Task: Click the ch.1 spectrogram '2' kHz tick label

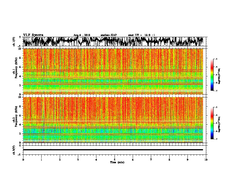Action: pyautogui.click(x=21, y=85)
